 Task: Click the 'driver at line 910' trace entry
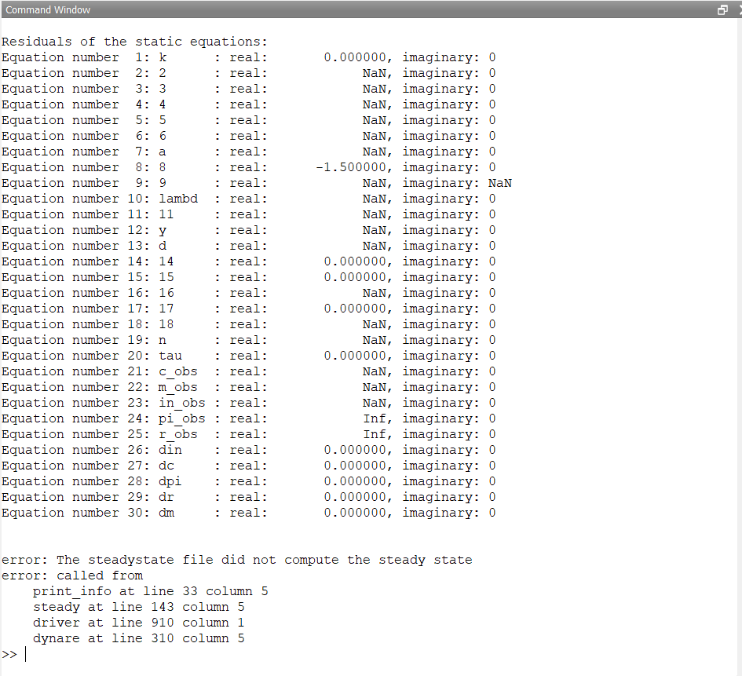point(138,623)
